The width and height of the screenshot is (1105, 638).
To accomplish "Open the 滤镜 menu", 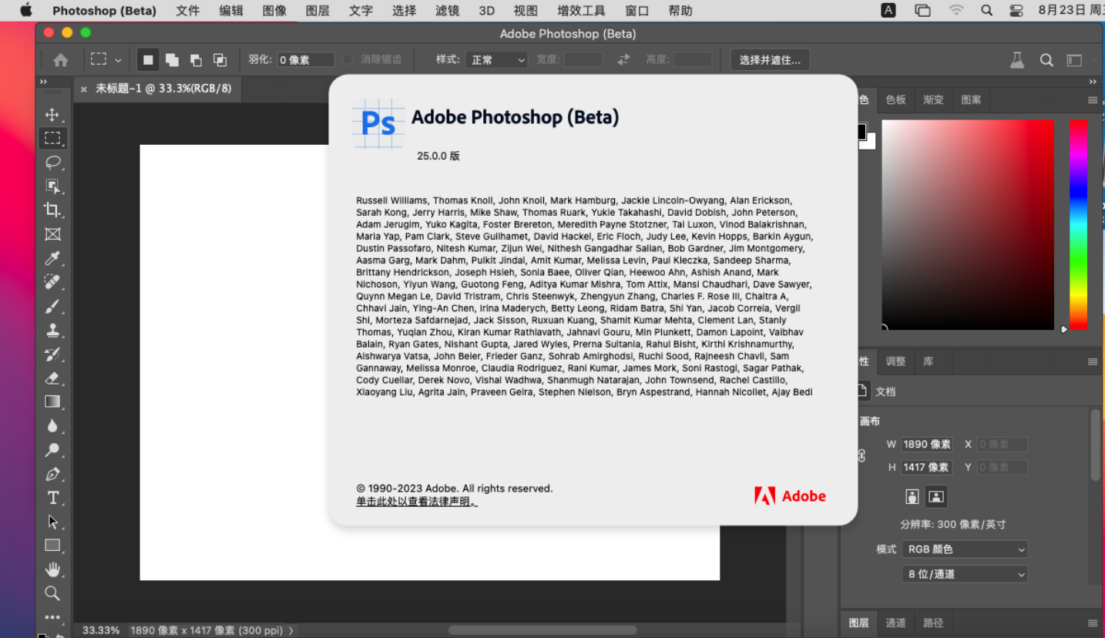I will pos(448,11).
